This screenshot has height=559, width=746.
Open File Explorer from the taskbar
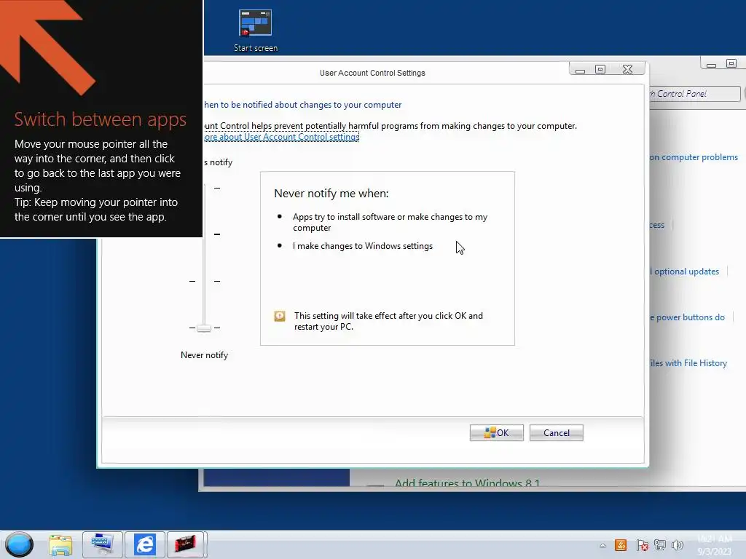pos(60,544)
